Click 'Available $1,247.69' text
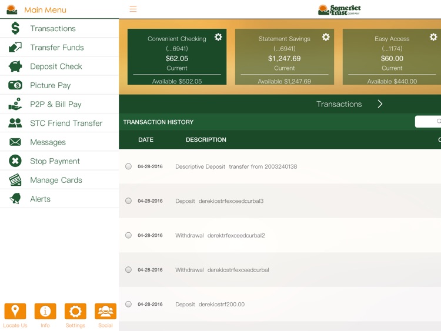This screenshot has height=331, width=441. coord(285,81)
